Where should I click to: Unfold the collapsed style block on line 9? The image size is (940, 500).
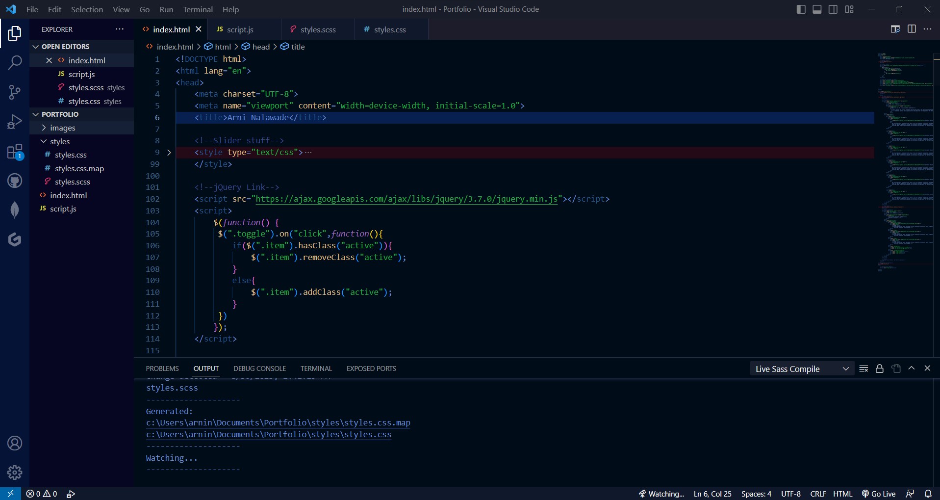pyautogui.click(x=169, y=153)
